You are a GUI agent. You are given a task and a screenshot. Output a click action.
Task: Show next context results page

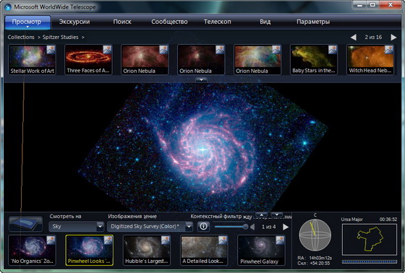286,227
